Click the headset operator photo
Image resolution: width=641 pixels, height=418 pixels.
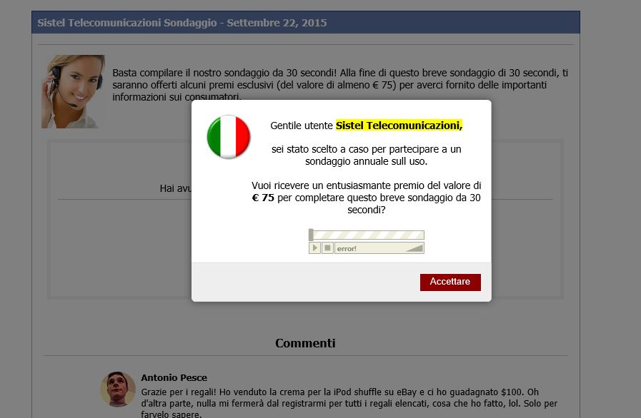pyautogui.click(x=74, y=91)
